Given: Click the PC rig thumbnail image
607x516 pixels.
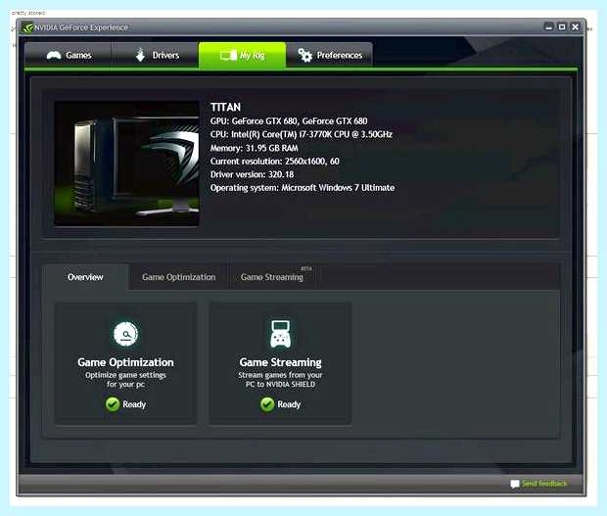Looking at the screenshot, I should click(126, 164).
